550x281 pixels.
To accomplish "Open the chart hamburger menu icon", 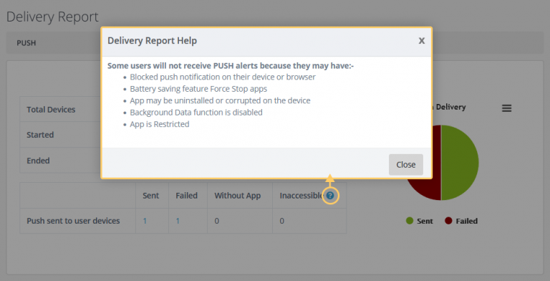I will point(506,108).
